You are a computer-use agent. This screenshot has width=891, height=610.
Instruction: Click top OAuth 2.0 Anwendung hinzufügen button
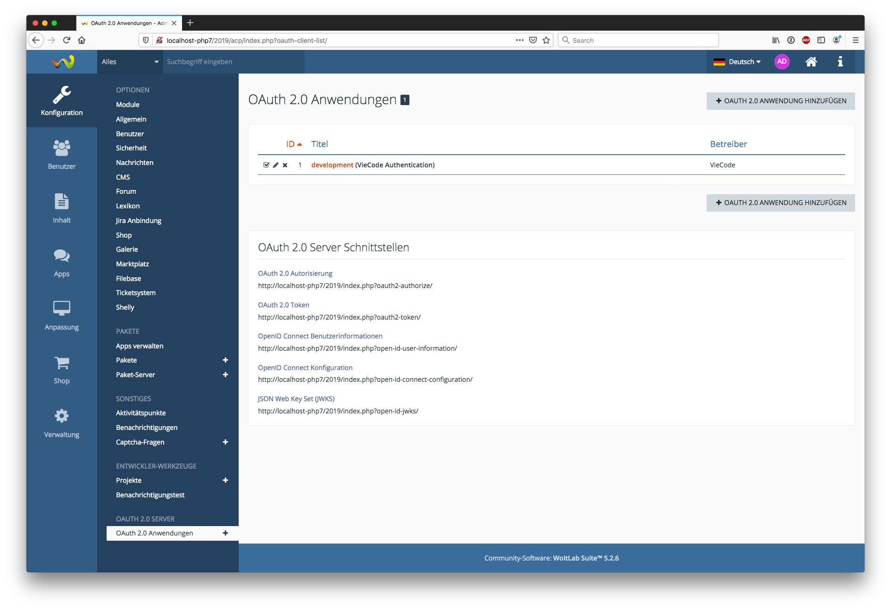point(780,101)
